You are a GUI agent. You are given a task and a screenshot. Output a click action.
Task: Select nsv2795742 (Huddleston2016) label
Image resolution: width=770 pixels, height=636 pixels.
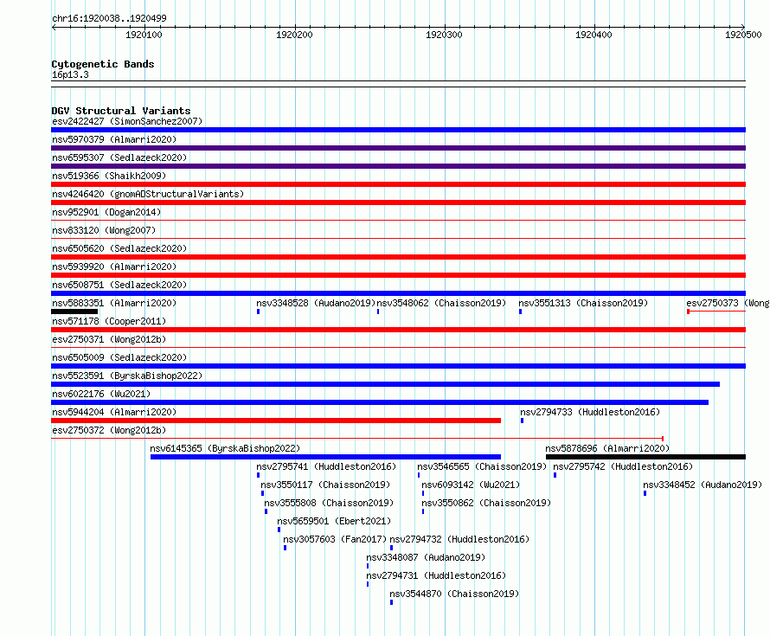coord(623,466)
